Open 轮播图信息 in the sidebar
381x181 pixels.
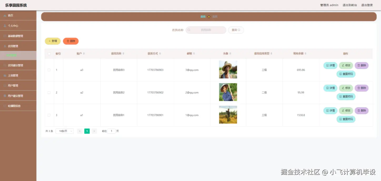[18, 106]
